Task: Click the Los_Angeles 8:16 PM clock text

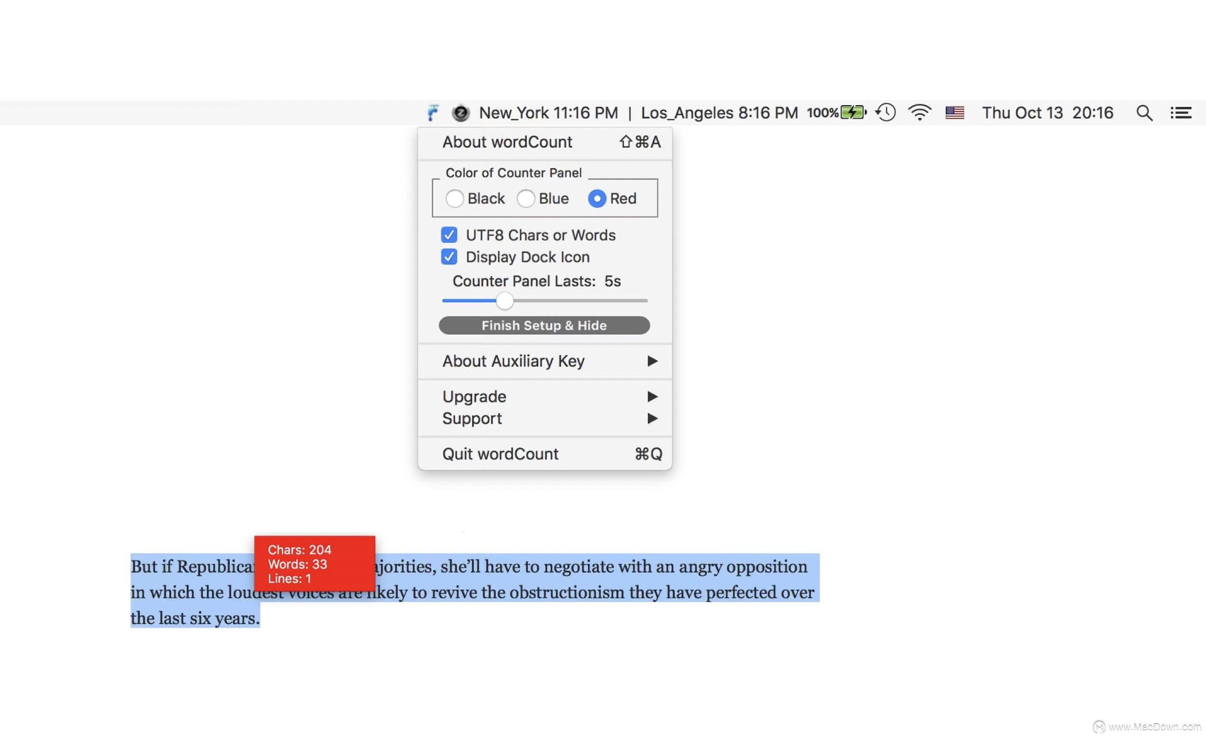Action: 719,113
